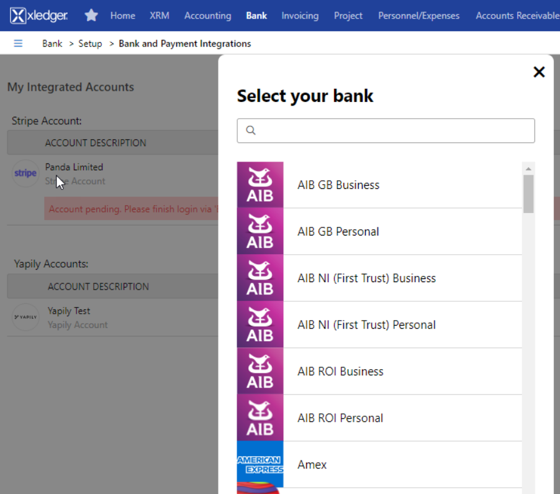Open the Invoicing menu

(300, 16)
